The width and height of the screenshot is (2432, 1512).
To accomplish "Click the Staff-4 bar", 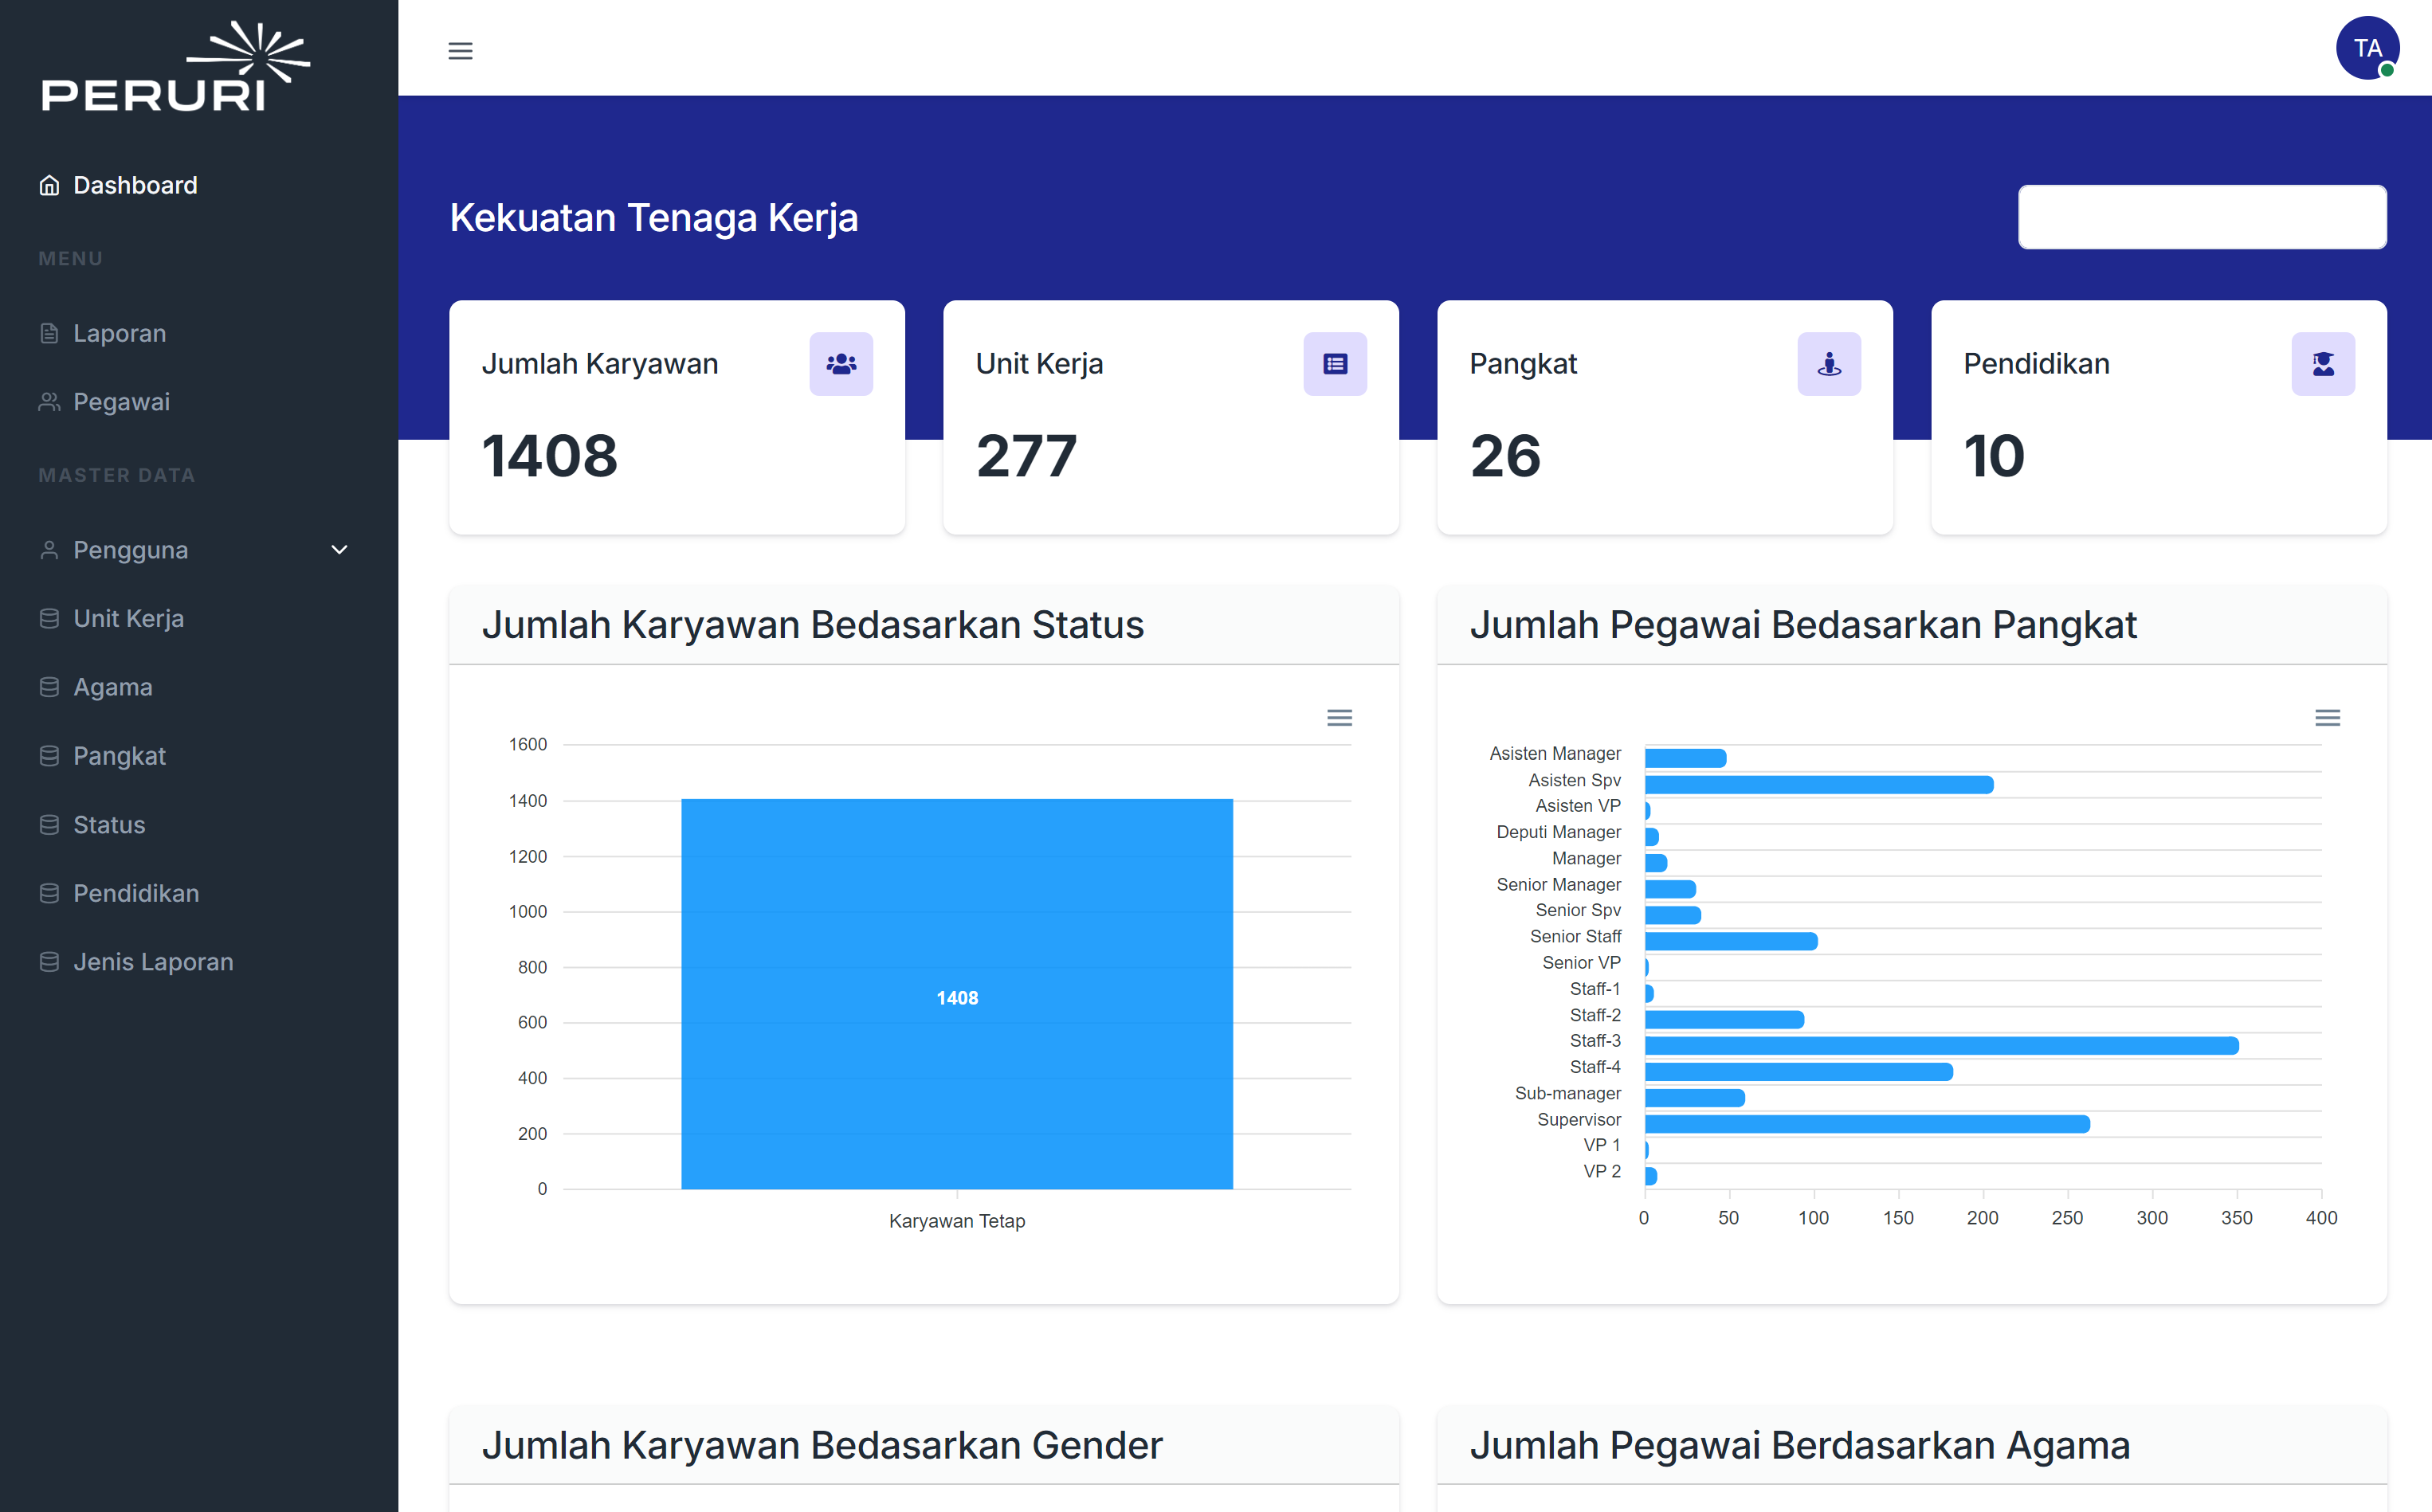I will (x=1799, y=1071).
